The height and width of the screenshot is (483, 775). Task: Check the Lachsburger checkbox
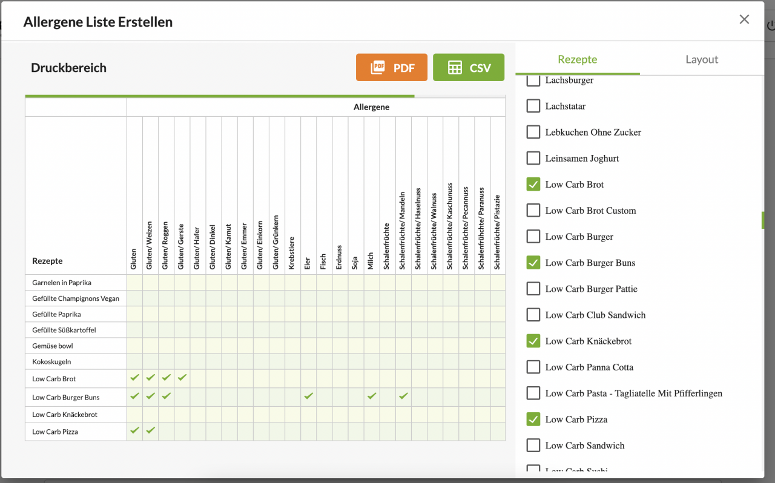(x=533, y=80)
